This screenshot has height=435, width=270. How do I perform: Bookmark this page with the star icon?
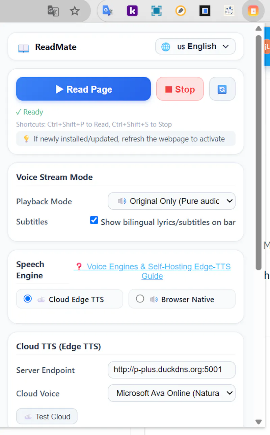pyautogui.click(x=75, y=11)
